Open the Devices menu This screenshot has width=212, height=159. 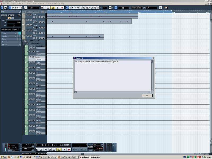[x=48, y=4]
